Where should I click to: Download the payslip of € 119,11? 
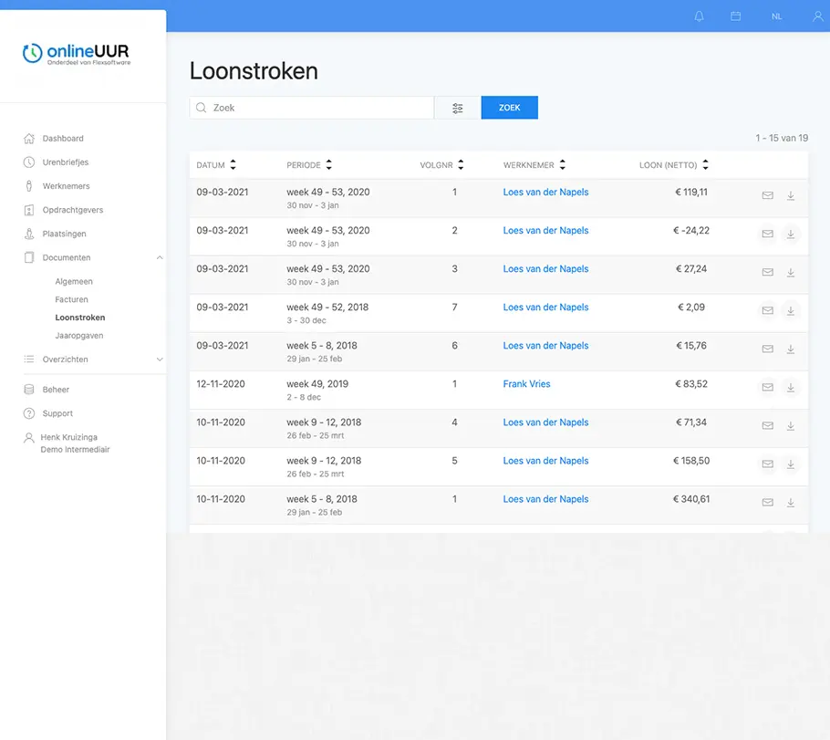[x=790, y=195]
